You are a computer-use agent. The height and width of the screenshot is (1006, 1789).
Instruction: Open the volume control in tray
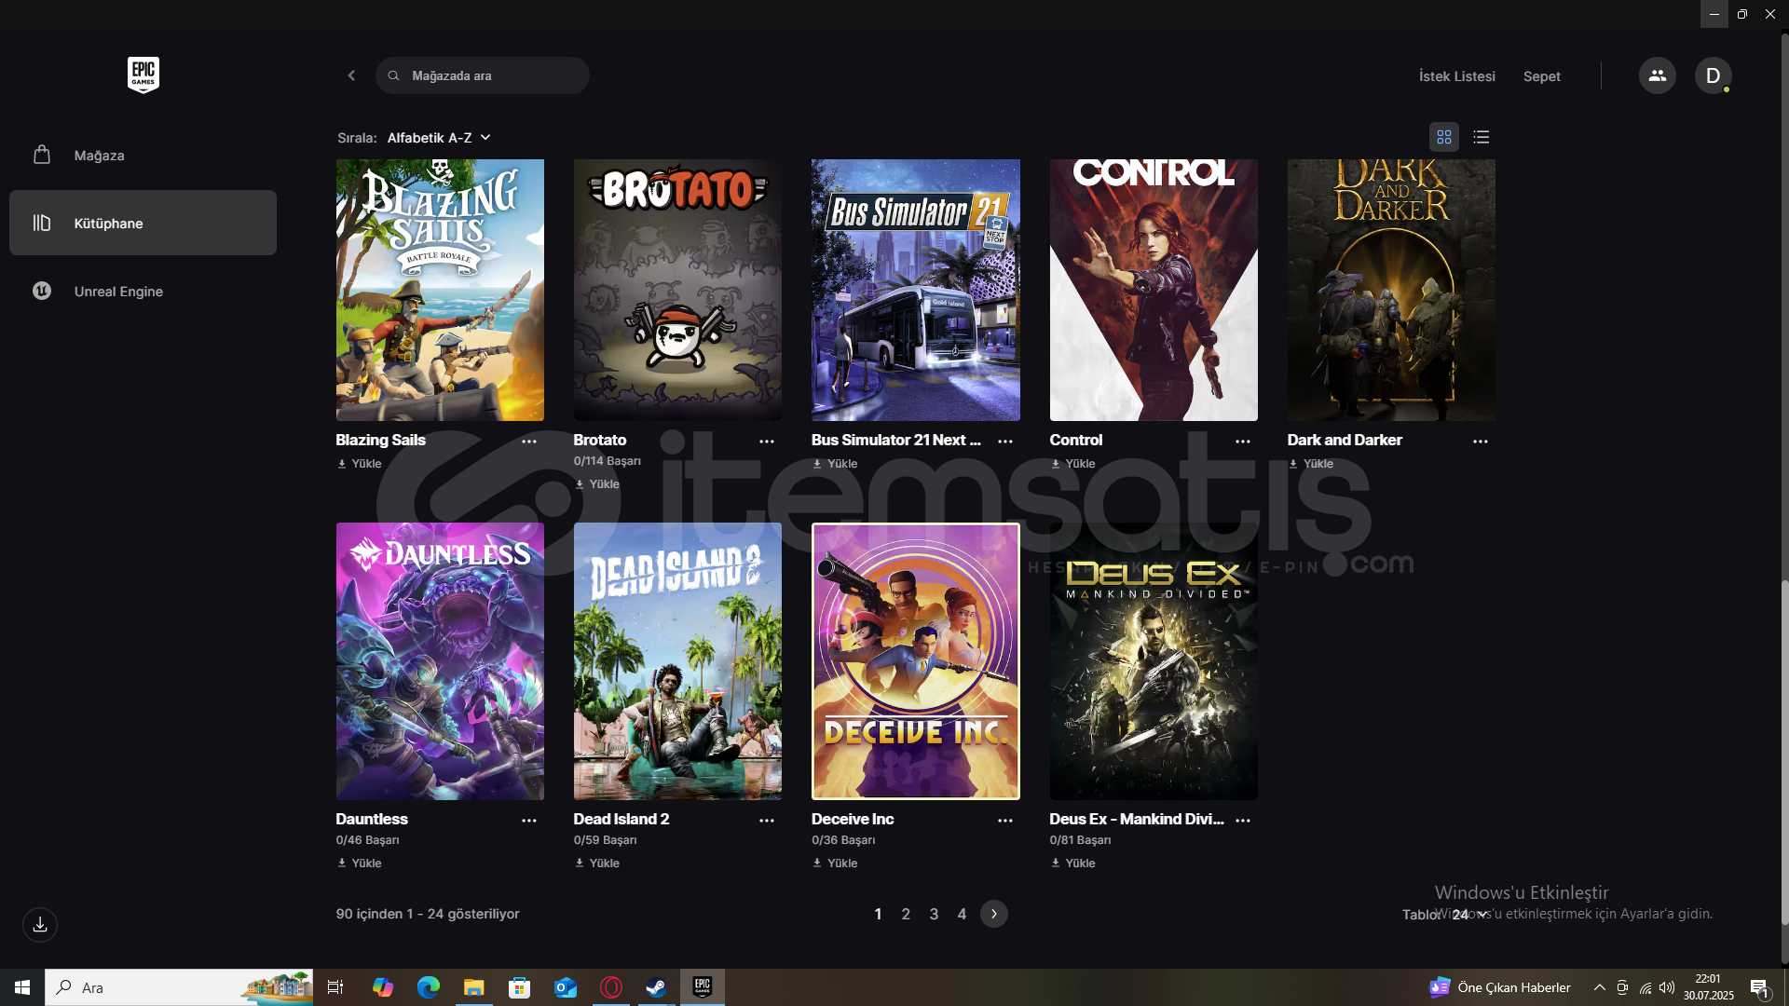(x=1667, y=987)
